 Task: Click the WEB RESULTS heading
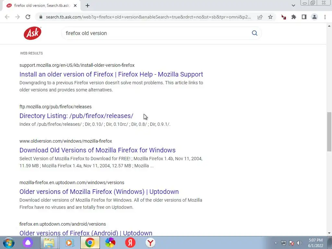coord(31,53)
